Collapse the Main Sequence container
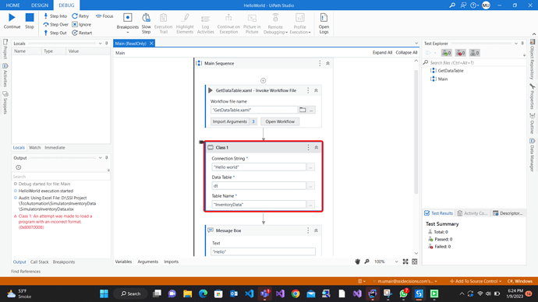538x302 pixels. coord(327,63)
